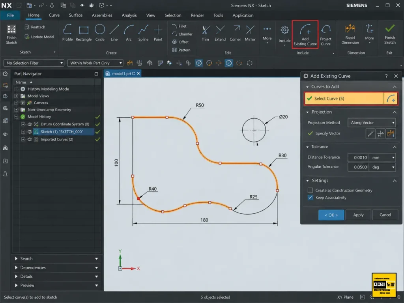The image size is (404, 303).
Task: Choose the Offset command
Action: [x=180, y=42]
